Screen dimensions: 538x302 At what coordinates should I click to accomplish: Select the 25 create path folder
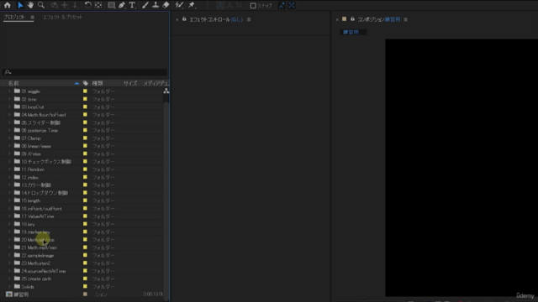[x=36, y=279]
